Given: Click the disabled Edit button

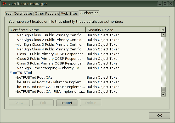Looking at the screenshot, I should point(43,103).
